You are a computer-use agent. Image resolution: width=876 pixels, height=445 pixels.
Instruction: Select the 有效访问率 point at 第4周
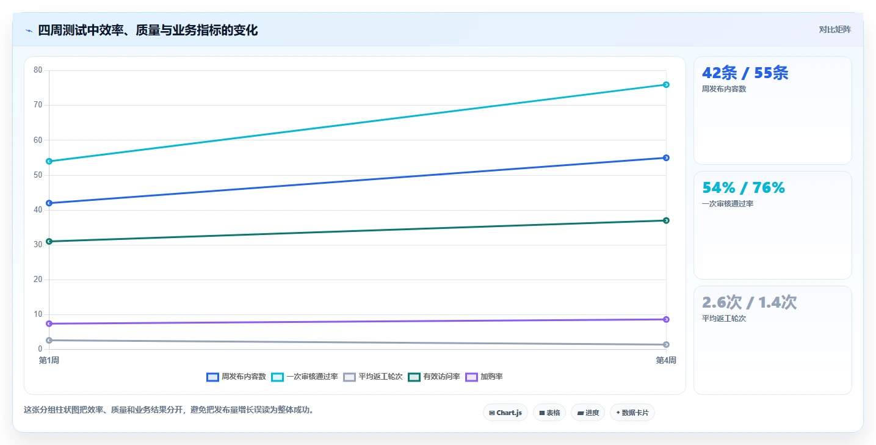[x=666, y=220]
